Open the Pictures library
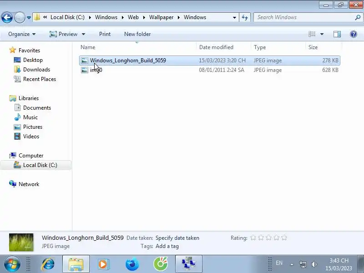The image size is (364, 273). tap(33, 127)
